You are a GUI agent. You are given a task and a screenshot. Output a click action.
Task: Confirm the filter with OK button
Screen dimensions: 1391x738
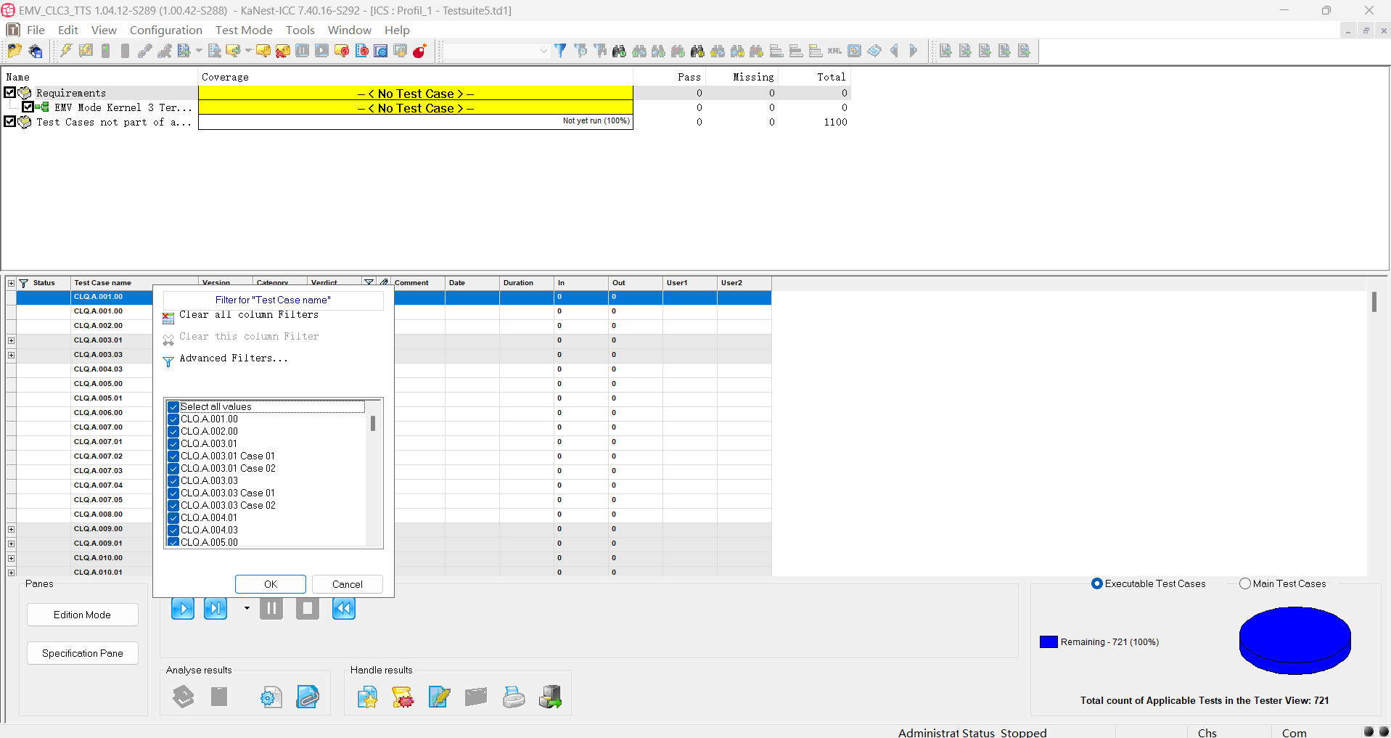[271, 584]
